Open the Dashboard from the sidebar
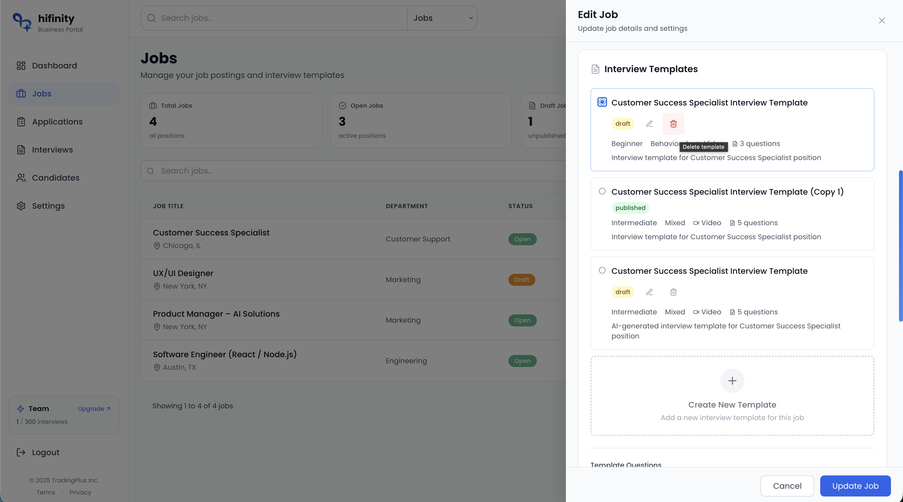 (55, 65)
